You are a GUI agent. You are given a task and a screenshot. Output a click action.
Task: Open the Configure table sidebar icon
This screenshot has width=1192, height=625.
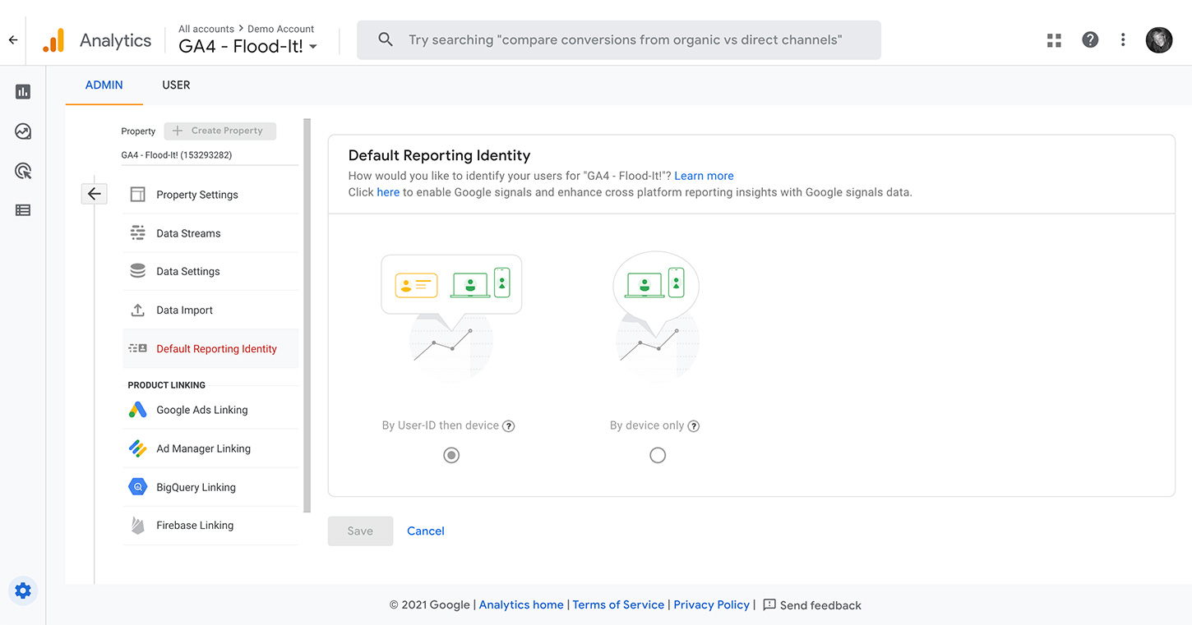23,210
